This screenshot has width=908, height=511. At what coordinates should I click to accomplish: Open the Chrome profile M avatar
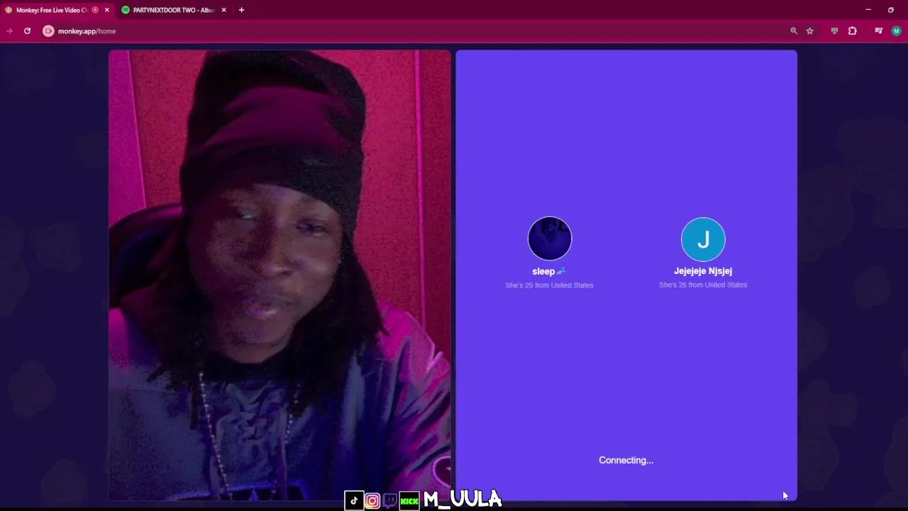[x=897, y=31]
